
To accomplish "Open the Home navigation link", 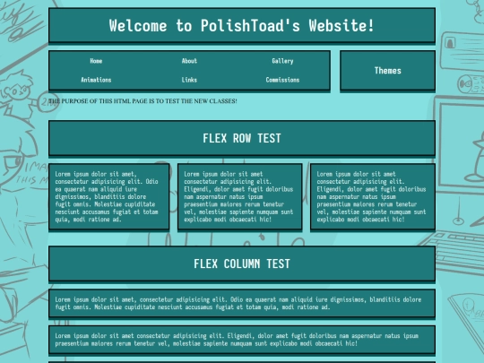I will (x=96, y=61).
